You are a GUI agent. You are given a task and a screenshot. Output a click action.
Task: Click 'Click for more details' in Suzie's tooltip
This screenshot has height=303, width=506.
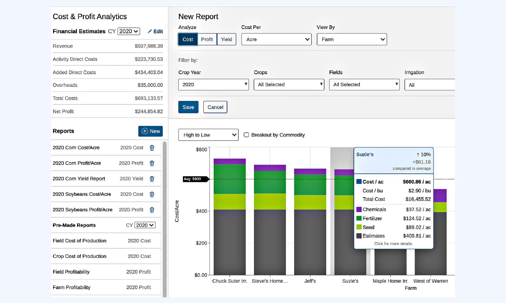[393, 244]
